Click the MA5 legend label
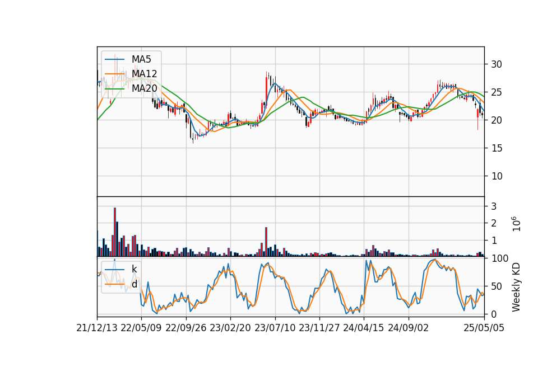The width and height of the screenshot is (538, 386). [141, 59]
